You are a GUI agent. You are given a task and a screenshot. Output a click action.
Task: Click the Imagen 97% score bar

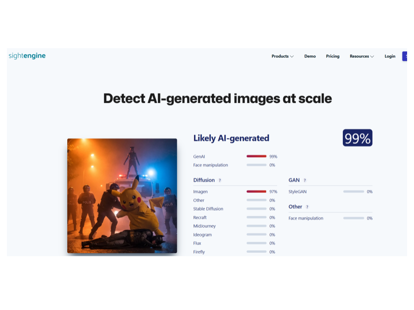coord(256,192)
